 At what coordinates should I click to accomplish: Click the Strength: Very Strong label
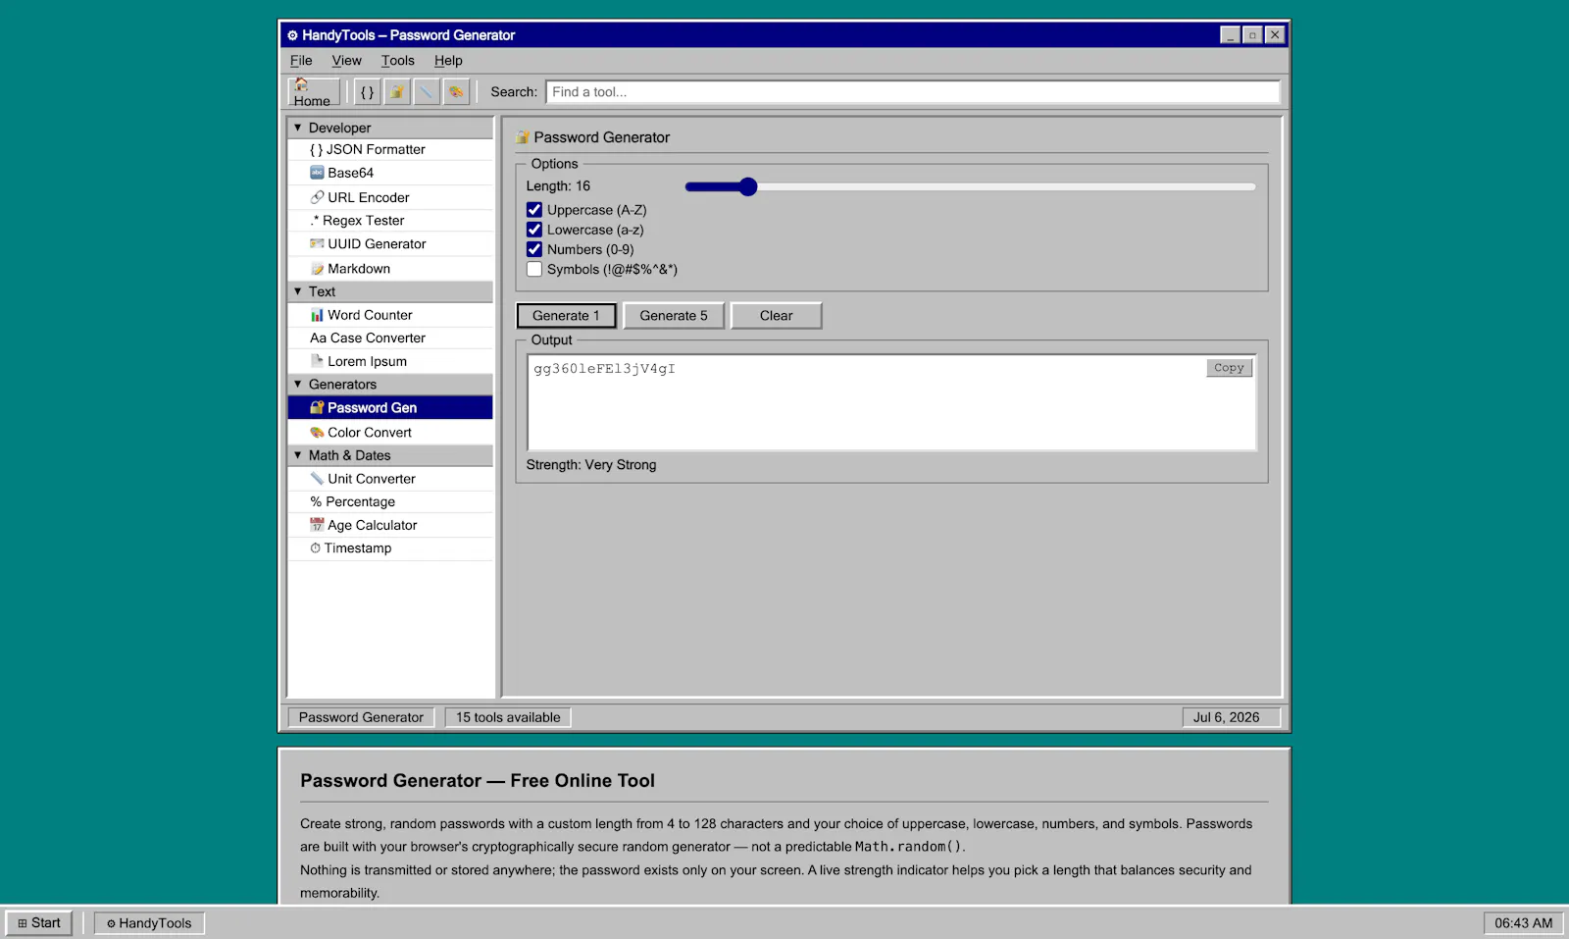tap(591, 465)
